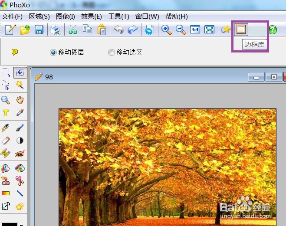The width and height of the screenshot is (286, 226).
Task: Select the Pen nib tool
Action: pyautogui.click(x=6, y=128)
